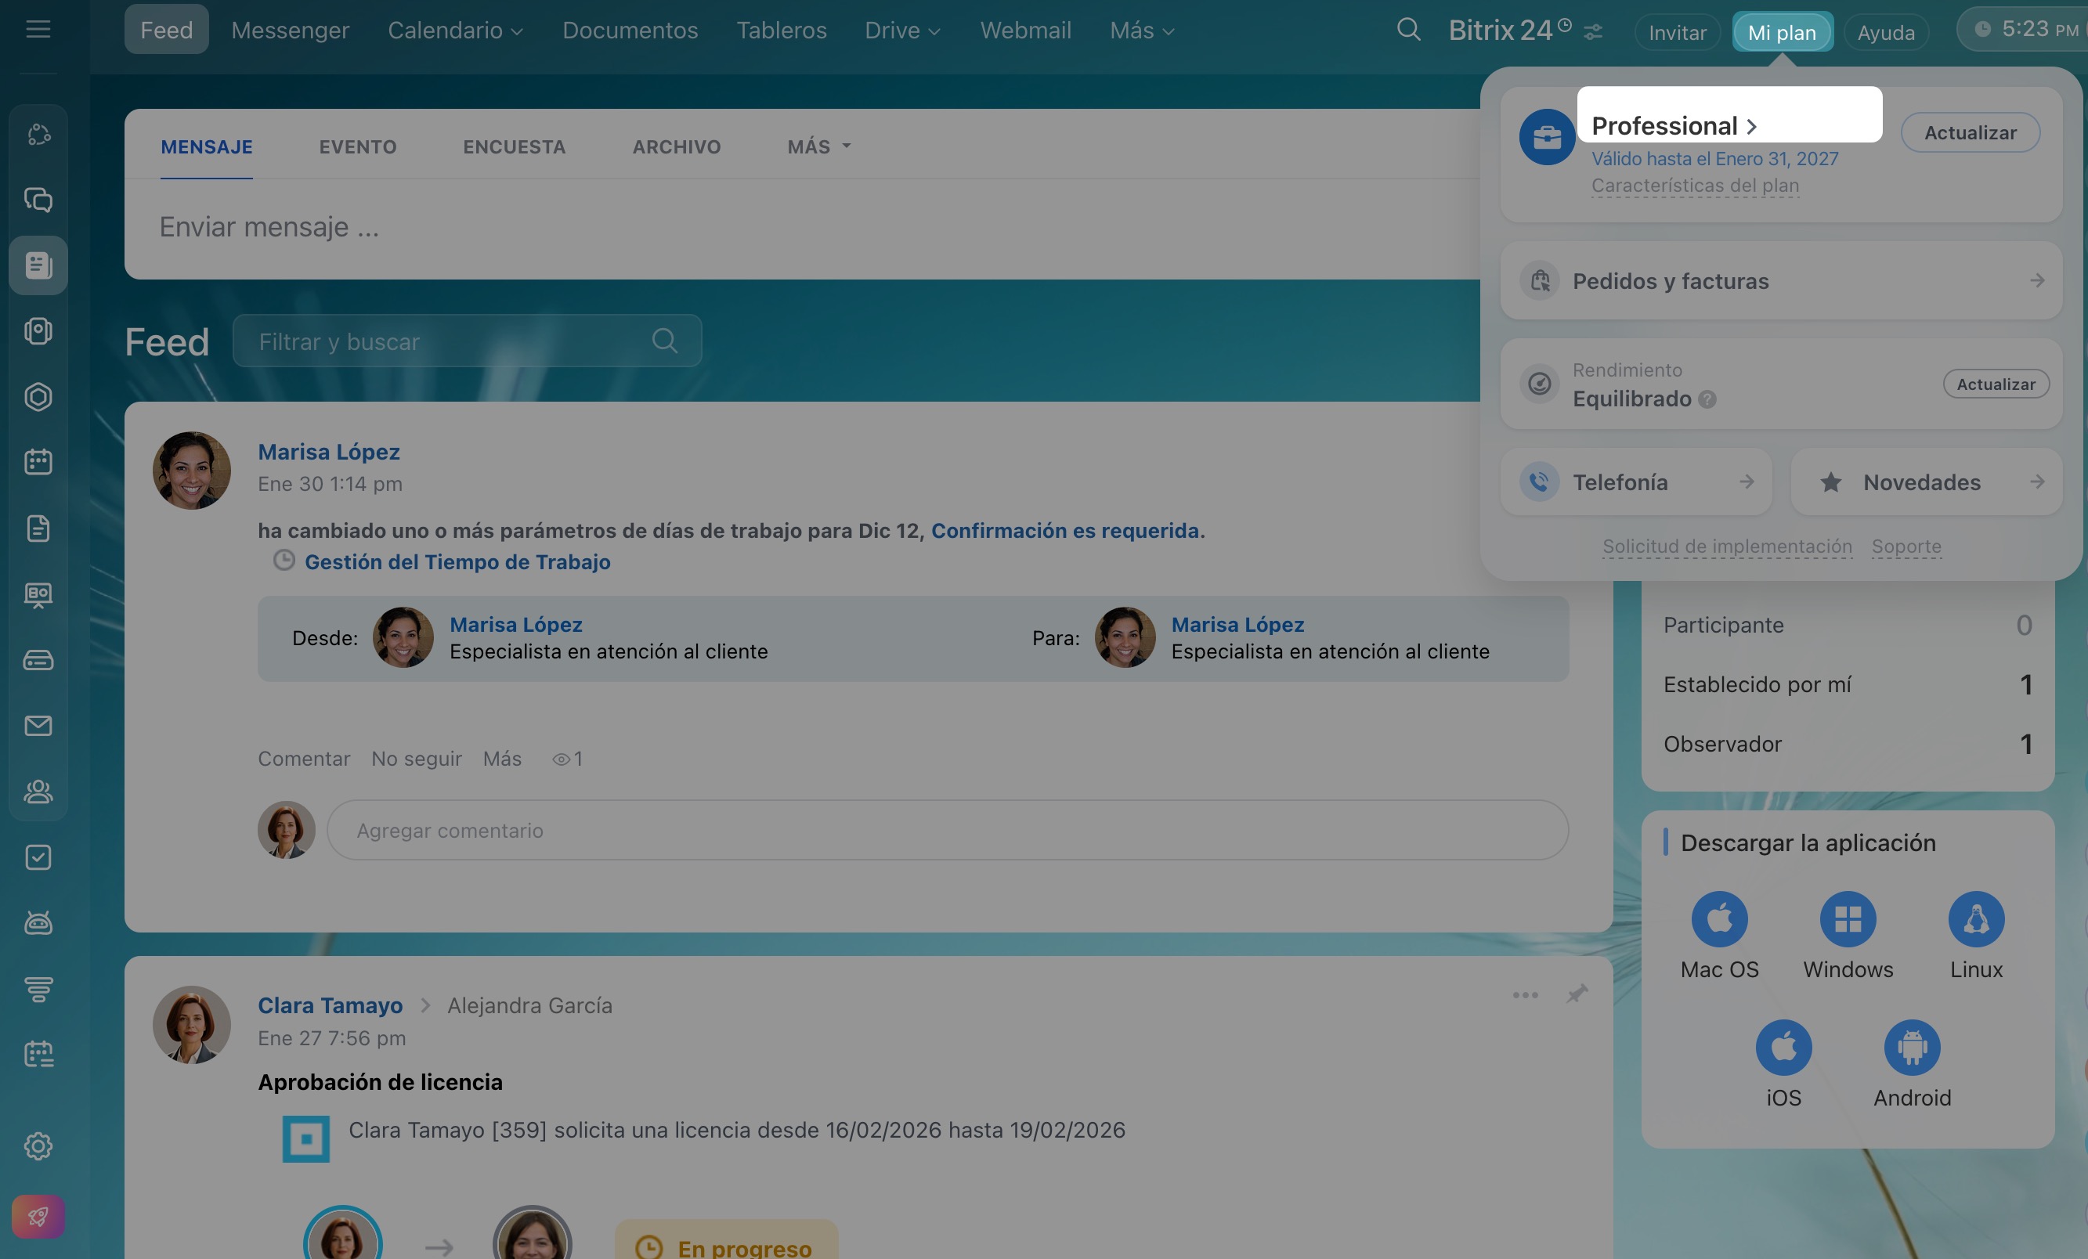Open settings gear icon in left sidebar
Viewport: 2088px width, 1259px height.
click(38, 1146)
